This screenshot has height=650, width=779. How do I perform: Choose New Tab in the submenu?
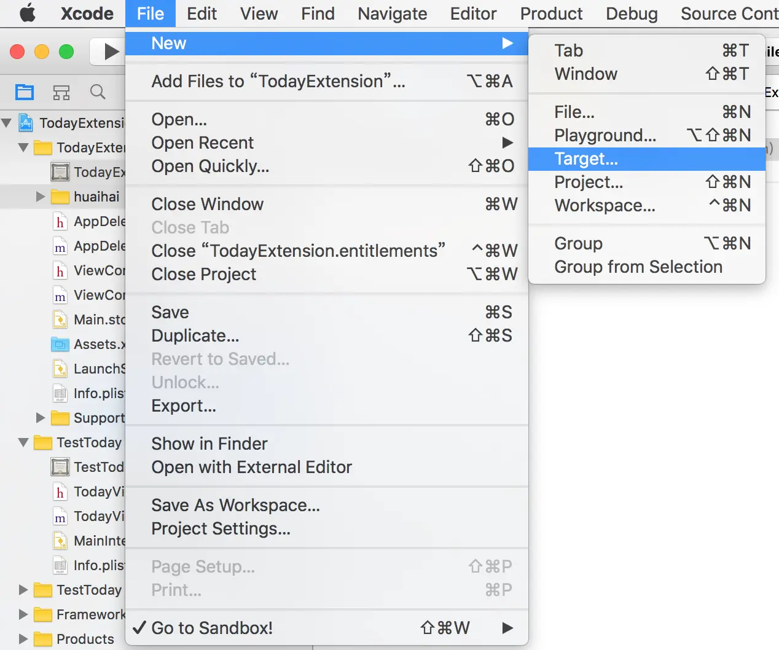(x=647, y=50)
